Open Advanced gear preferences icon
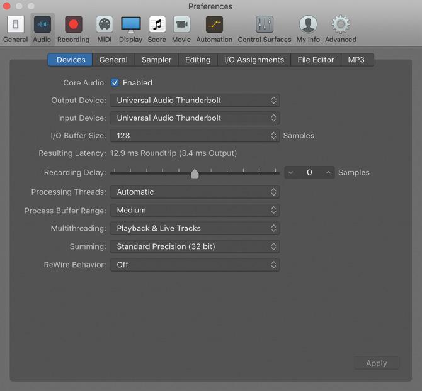The height and width of the screenshot is (391, 422). point(341,25)
